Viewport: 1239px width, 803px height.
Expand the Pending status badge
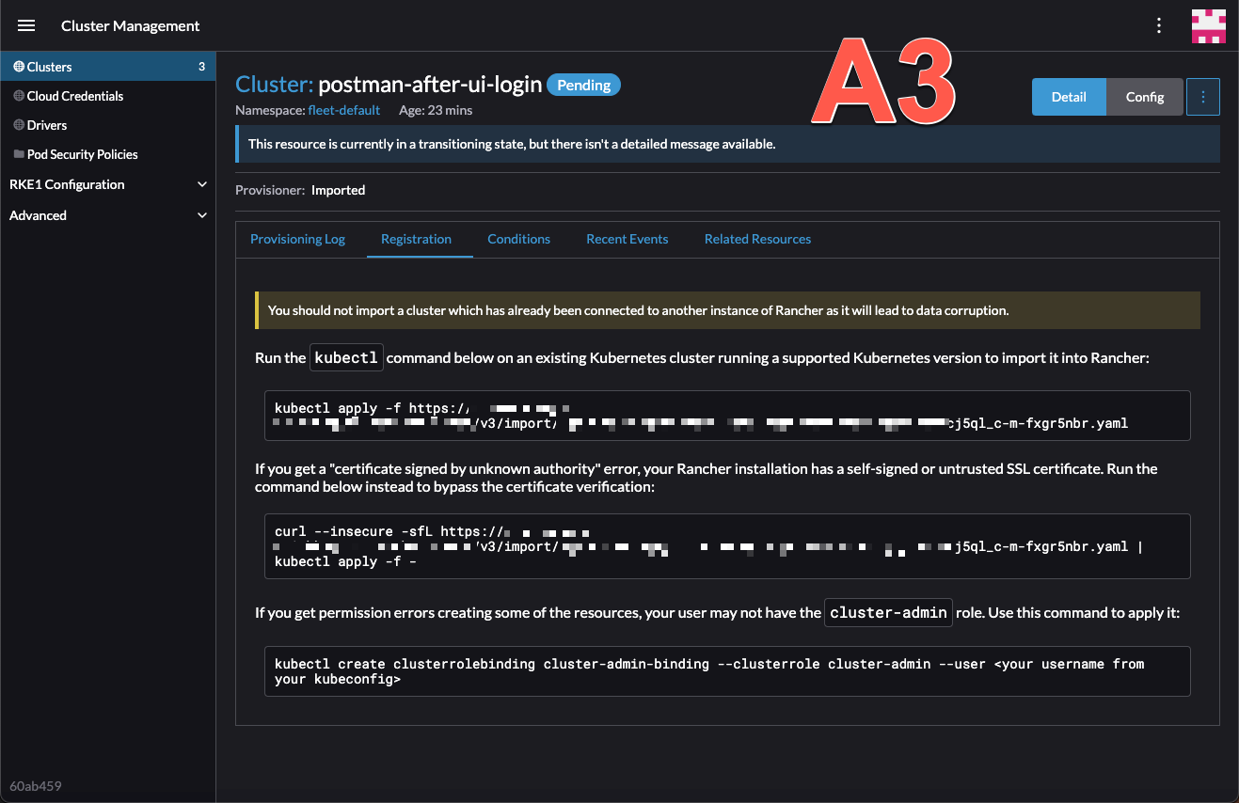click(583, 85)
